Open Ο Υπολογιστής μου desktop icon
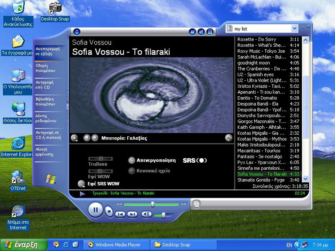335x251 pixels. point(18,82)
